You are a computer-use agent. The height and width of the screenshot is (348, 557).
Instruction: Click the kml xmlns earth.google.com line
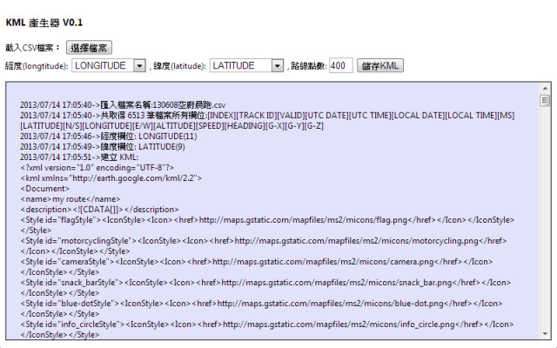point(111,177)
